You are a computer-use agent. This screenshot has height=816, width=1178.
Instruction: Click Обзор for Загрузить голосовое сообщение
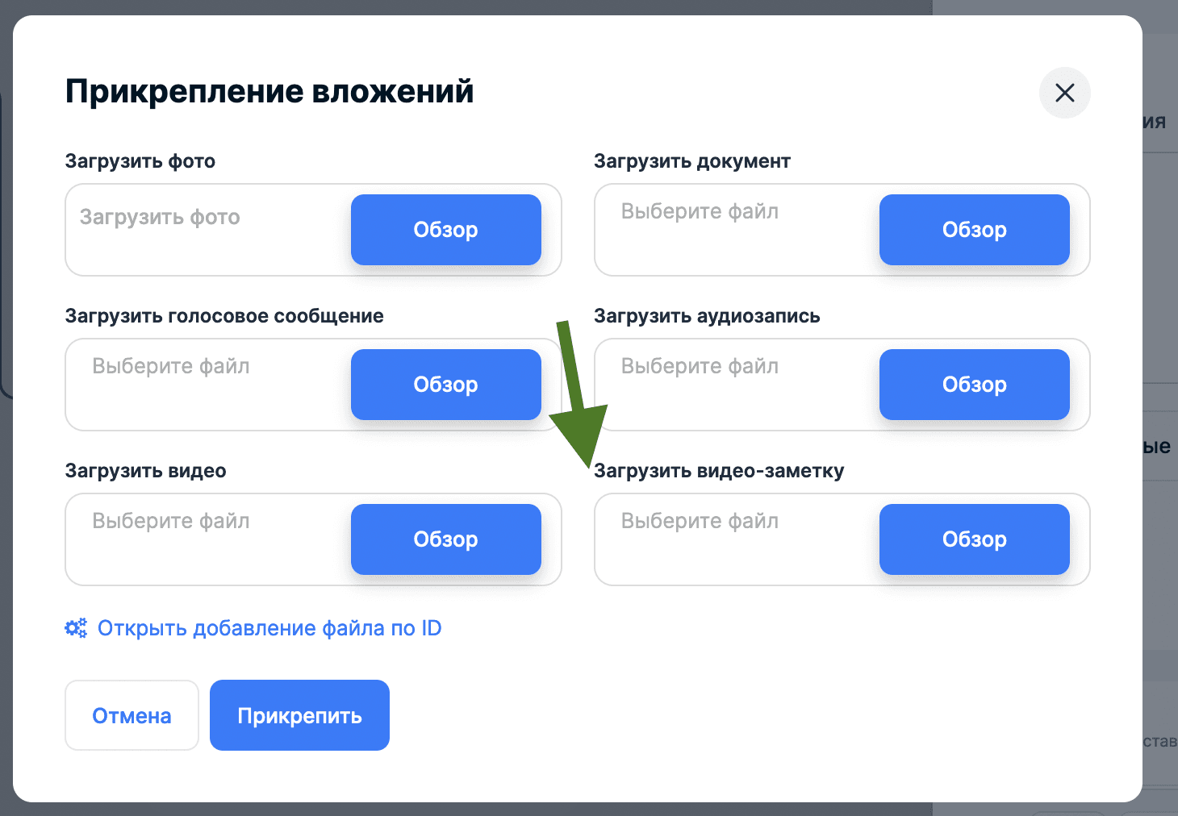[445, 385]
